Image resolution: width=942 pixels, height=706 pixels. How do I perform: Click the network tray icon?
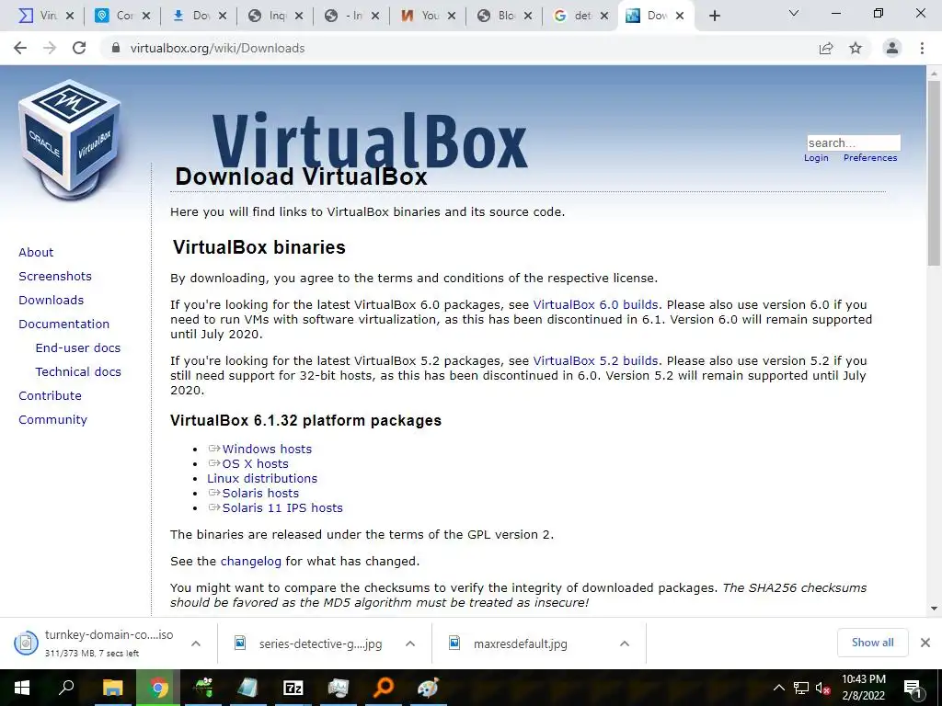(x=801, y=688)
